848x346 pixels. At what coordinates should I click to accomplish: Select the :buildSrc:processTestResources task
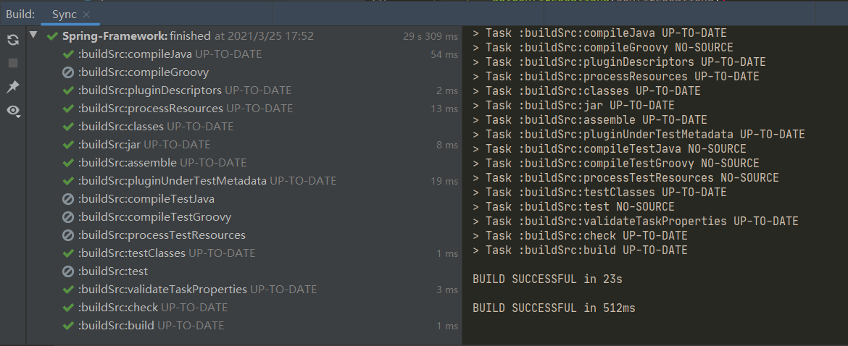tap(161, 235)
